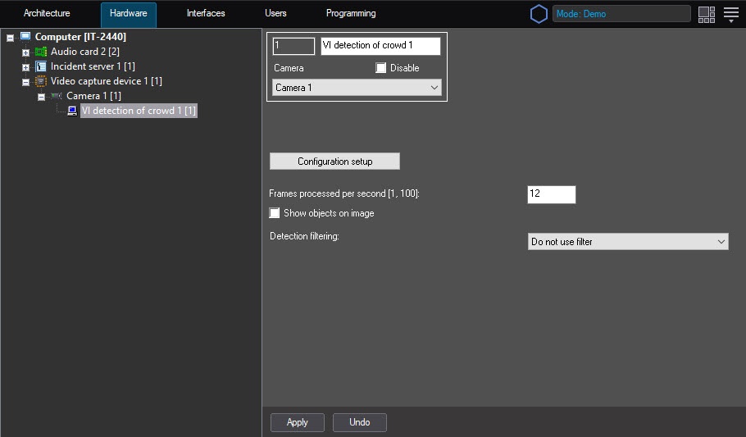Click the frames processed per second field
The image size is (746, 437).
tap(551, 194)
